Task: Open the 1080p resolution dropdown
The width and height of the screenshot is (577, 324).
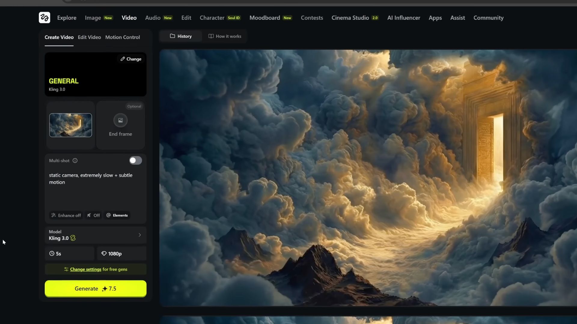Action: tap(121, 253)
